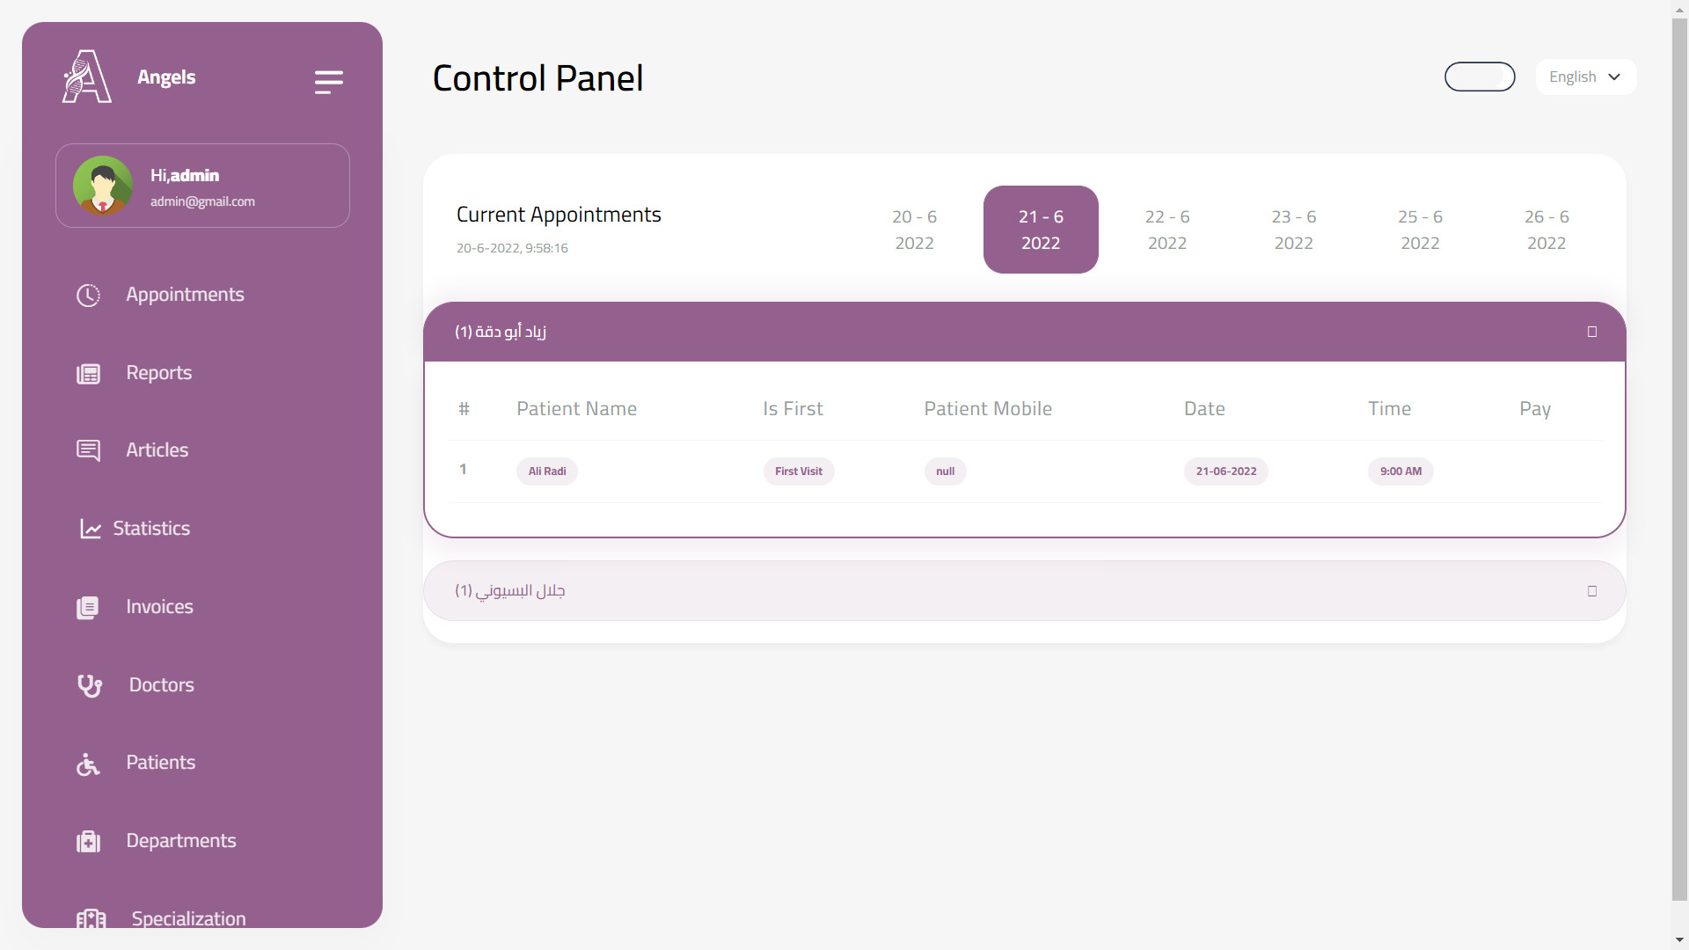Open the English language dropdown

click(x=1583, y=77)
